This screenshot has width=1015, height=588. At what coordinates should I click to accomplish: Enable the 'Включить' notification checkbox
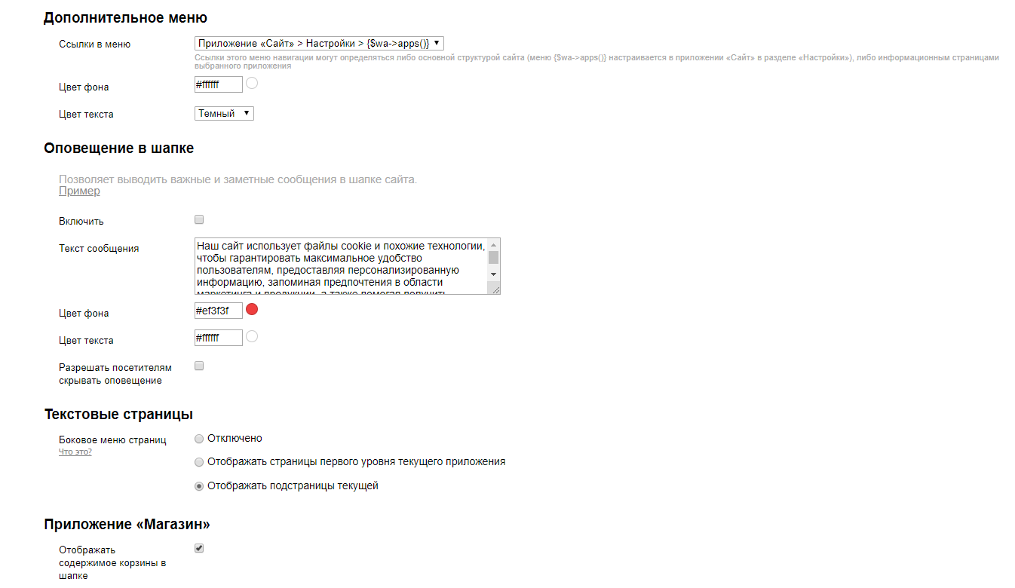pos(199,220)
